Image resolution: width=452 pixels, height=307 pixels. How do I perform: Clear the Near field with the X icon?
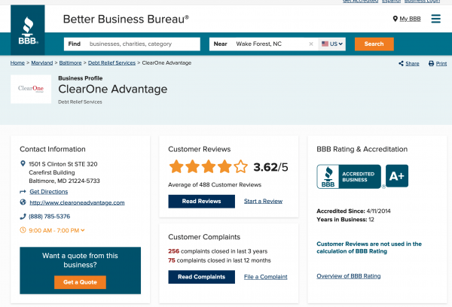pyautogui.click(x=310, y=44)
